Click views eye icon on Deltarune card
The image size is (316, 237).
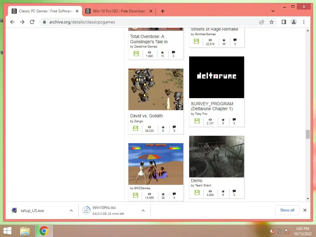point(210,120)
